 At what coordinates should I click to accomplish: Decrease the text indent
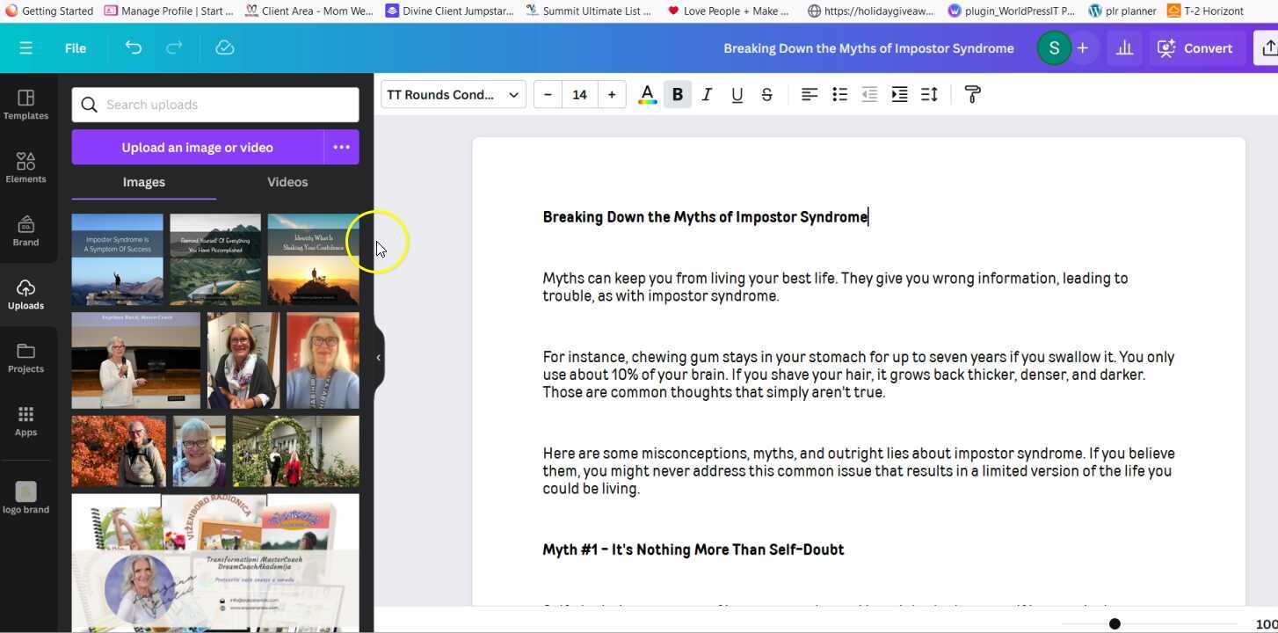[x=869, y=95]
